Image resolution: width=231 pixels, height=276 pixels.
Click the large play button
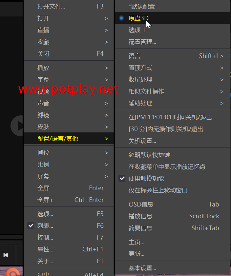click(17, 126)
